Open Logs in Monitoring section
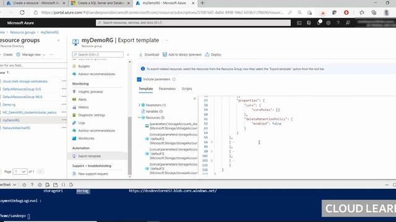The width and height of the screenshot is (396, 222). coord(81,123)
